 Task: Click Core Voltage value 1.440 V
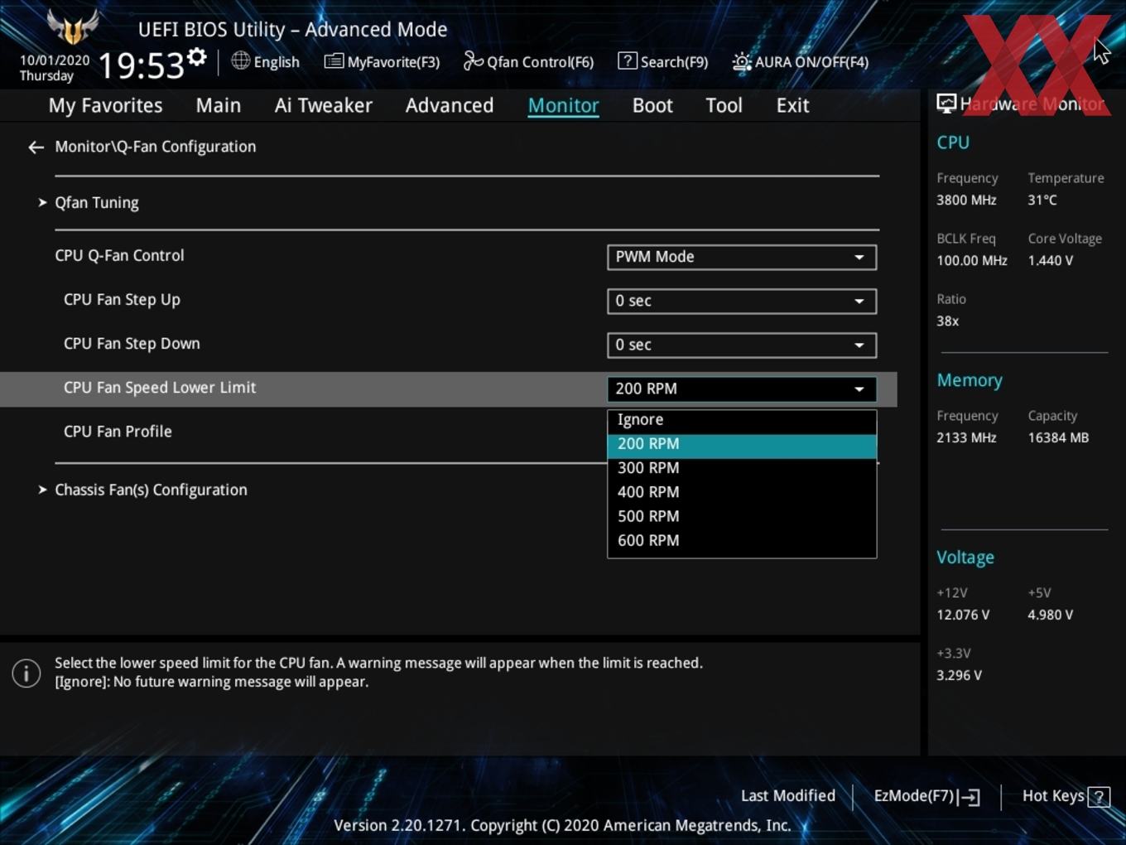1051,260
